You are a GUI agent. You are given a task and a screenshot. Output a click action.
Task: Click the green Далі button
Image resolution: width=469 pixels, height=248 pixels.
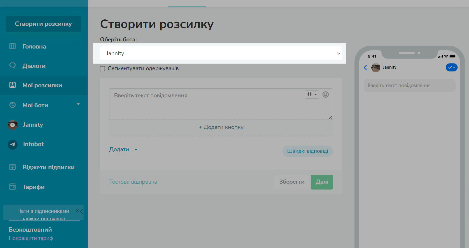coord(322,182)
